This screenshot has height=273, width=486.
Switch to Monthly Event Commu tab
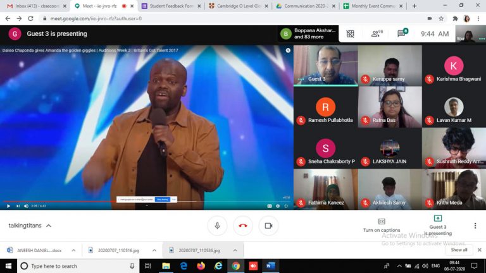pyautogui.click(x=373, y=6)
